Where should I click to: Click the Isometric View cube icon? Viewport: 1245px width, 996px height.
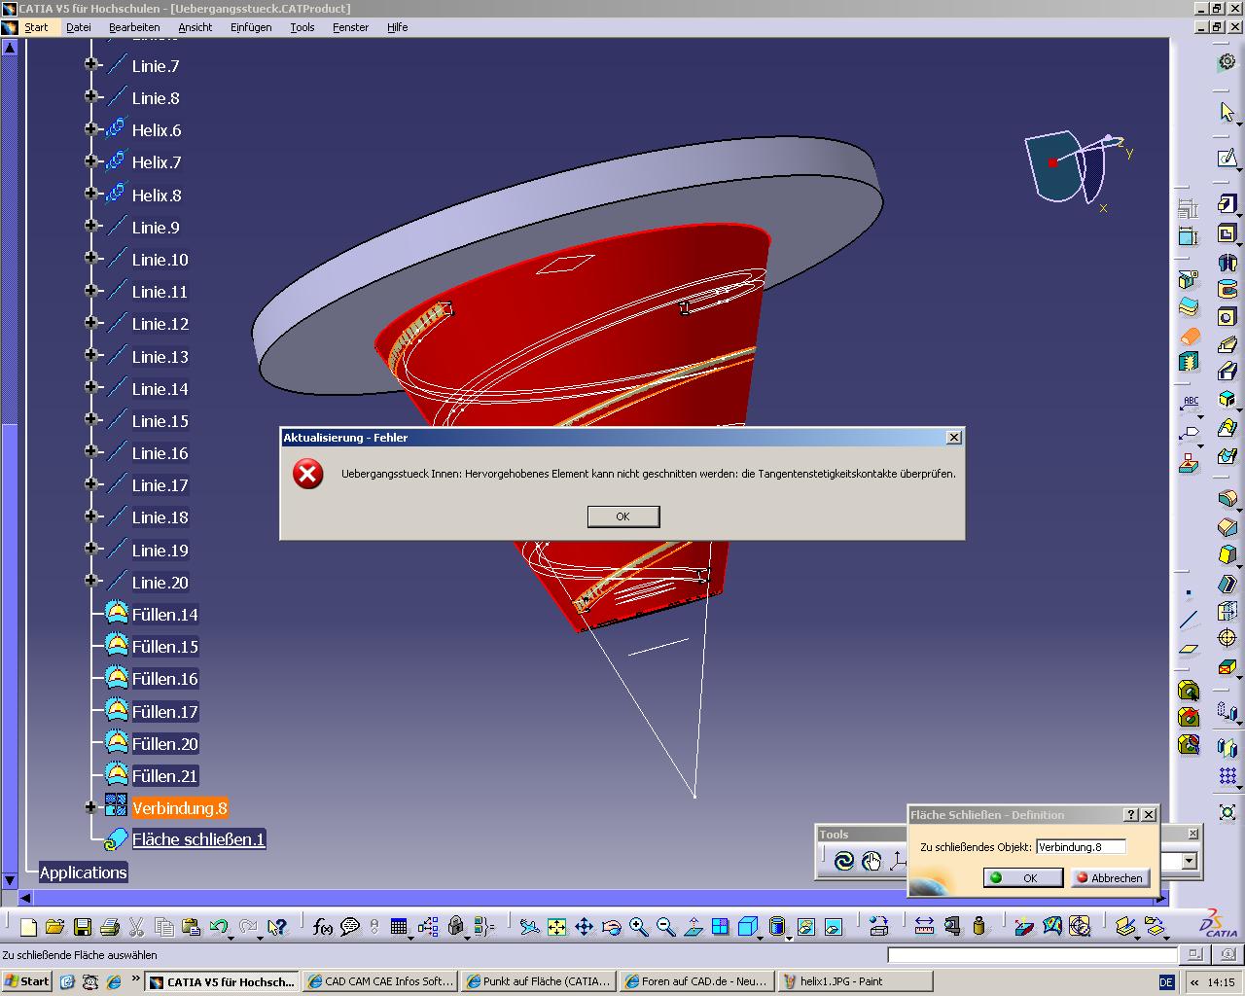(x=747, y=927)
